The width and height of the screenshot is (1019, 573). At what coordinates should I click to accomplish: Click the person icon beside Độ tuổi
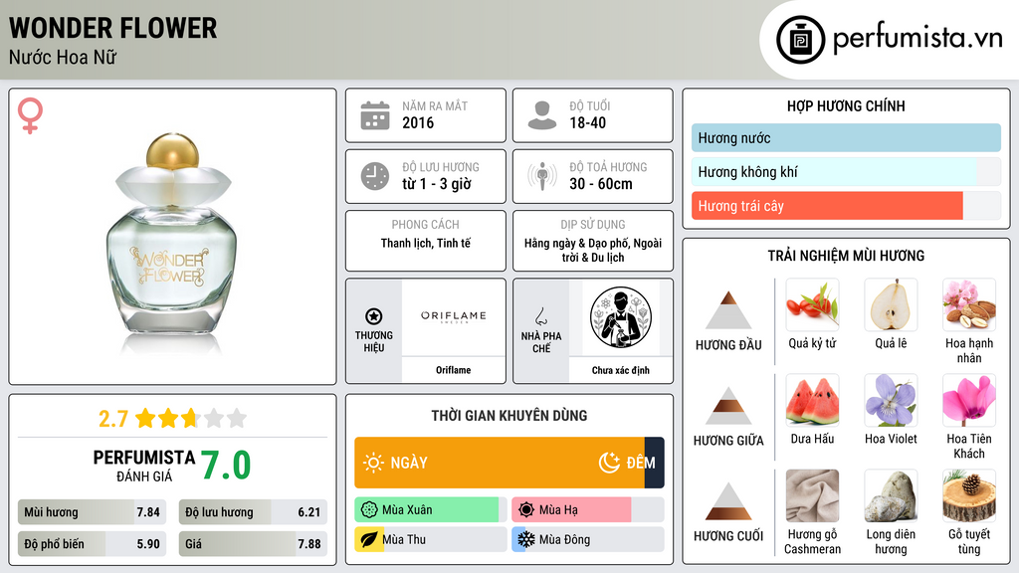pyautogui.click(x=542, y=115)
